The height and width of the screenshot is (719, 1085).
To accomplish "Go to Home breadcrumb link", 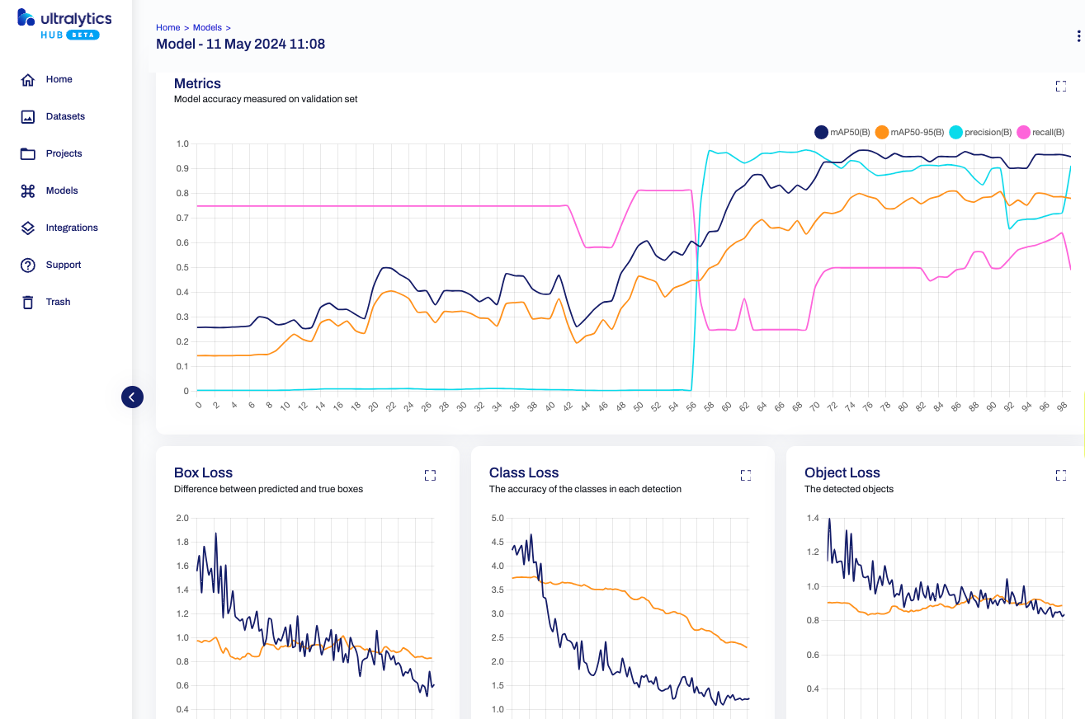I will pos(167,28).
